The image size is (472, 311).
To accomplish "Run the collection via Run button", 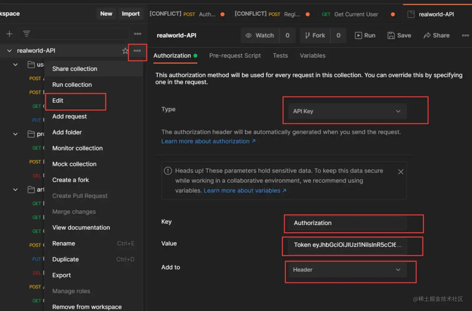I will click(x=365, y=35).
